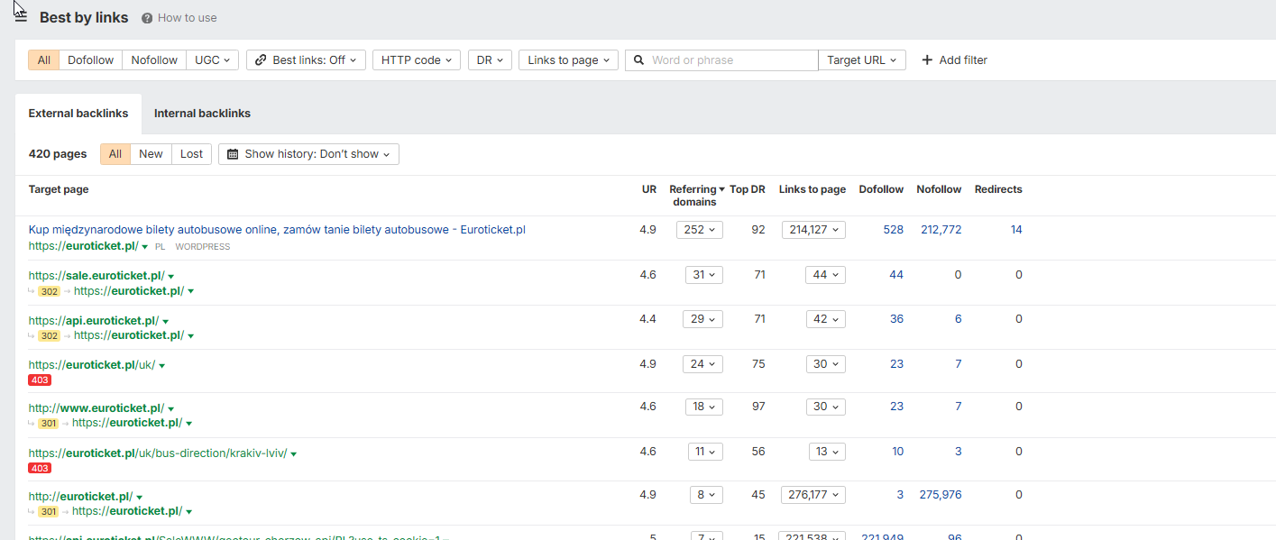The height and width of the screenshot is (540, 1276).
Task: Select the New pages toggle
Action: coord(151,154)
